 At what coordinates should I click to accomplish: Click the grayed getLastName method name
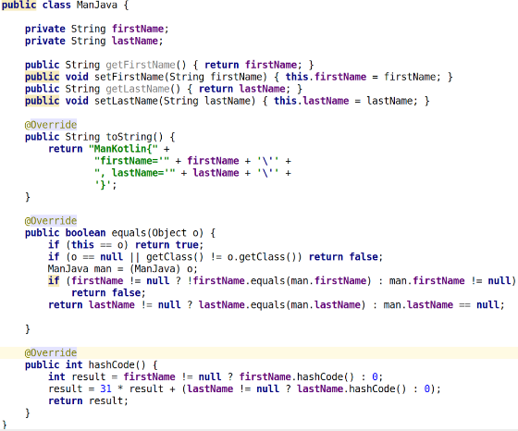(138, 89)
